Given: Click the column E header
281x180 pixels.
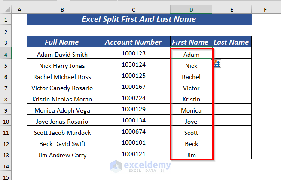Looking at the screenshot, I should click(x=232, y=9).
